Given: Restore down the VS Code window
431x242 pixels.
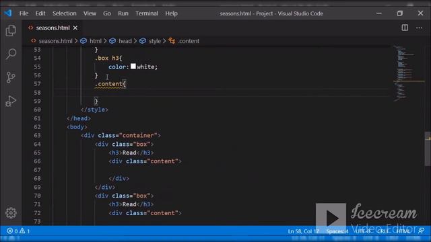Looking at the screenshot, I should (x=399, y=13).
